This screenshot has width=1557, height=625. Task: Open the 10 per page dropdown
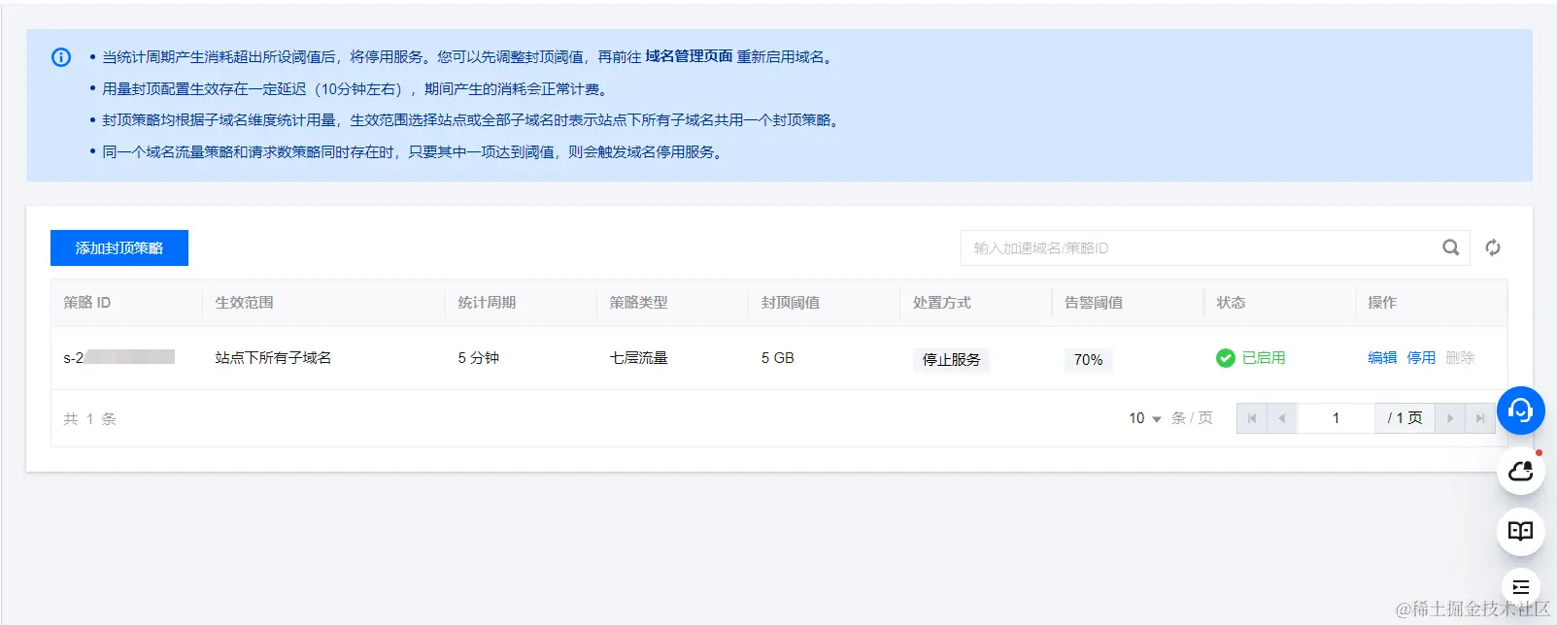click(1145, 418)
